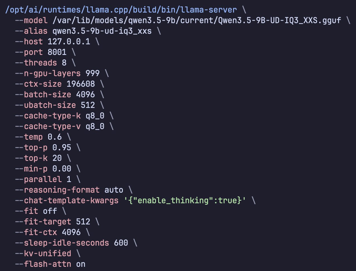Click the port value 8001
This screenshot has height=271, width=356.
[x=57, y=52]
